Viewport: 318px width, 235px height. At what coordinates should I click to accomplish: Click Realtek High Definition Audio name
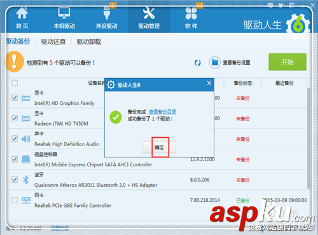(x=67, y=144)
